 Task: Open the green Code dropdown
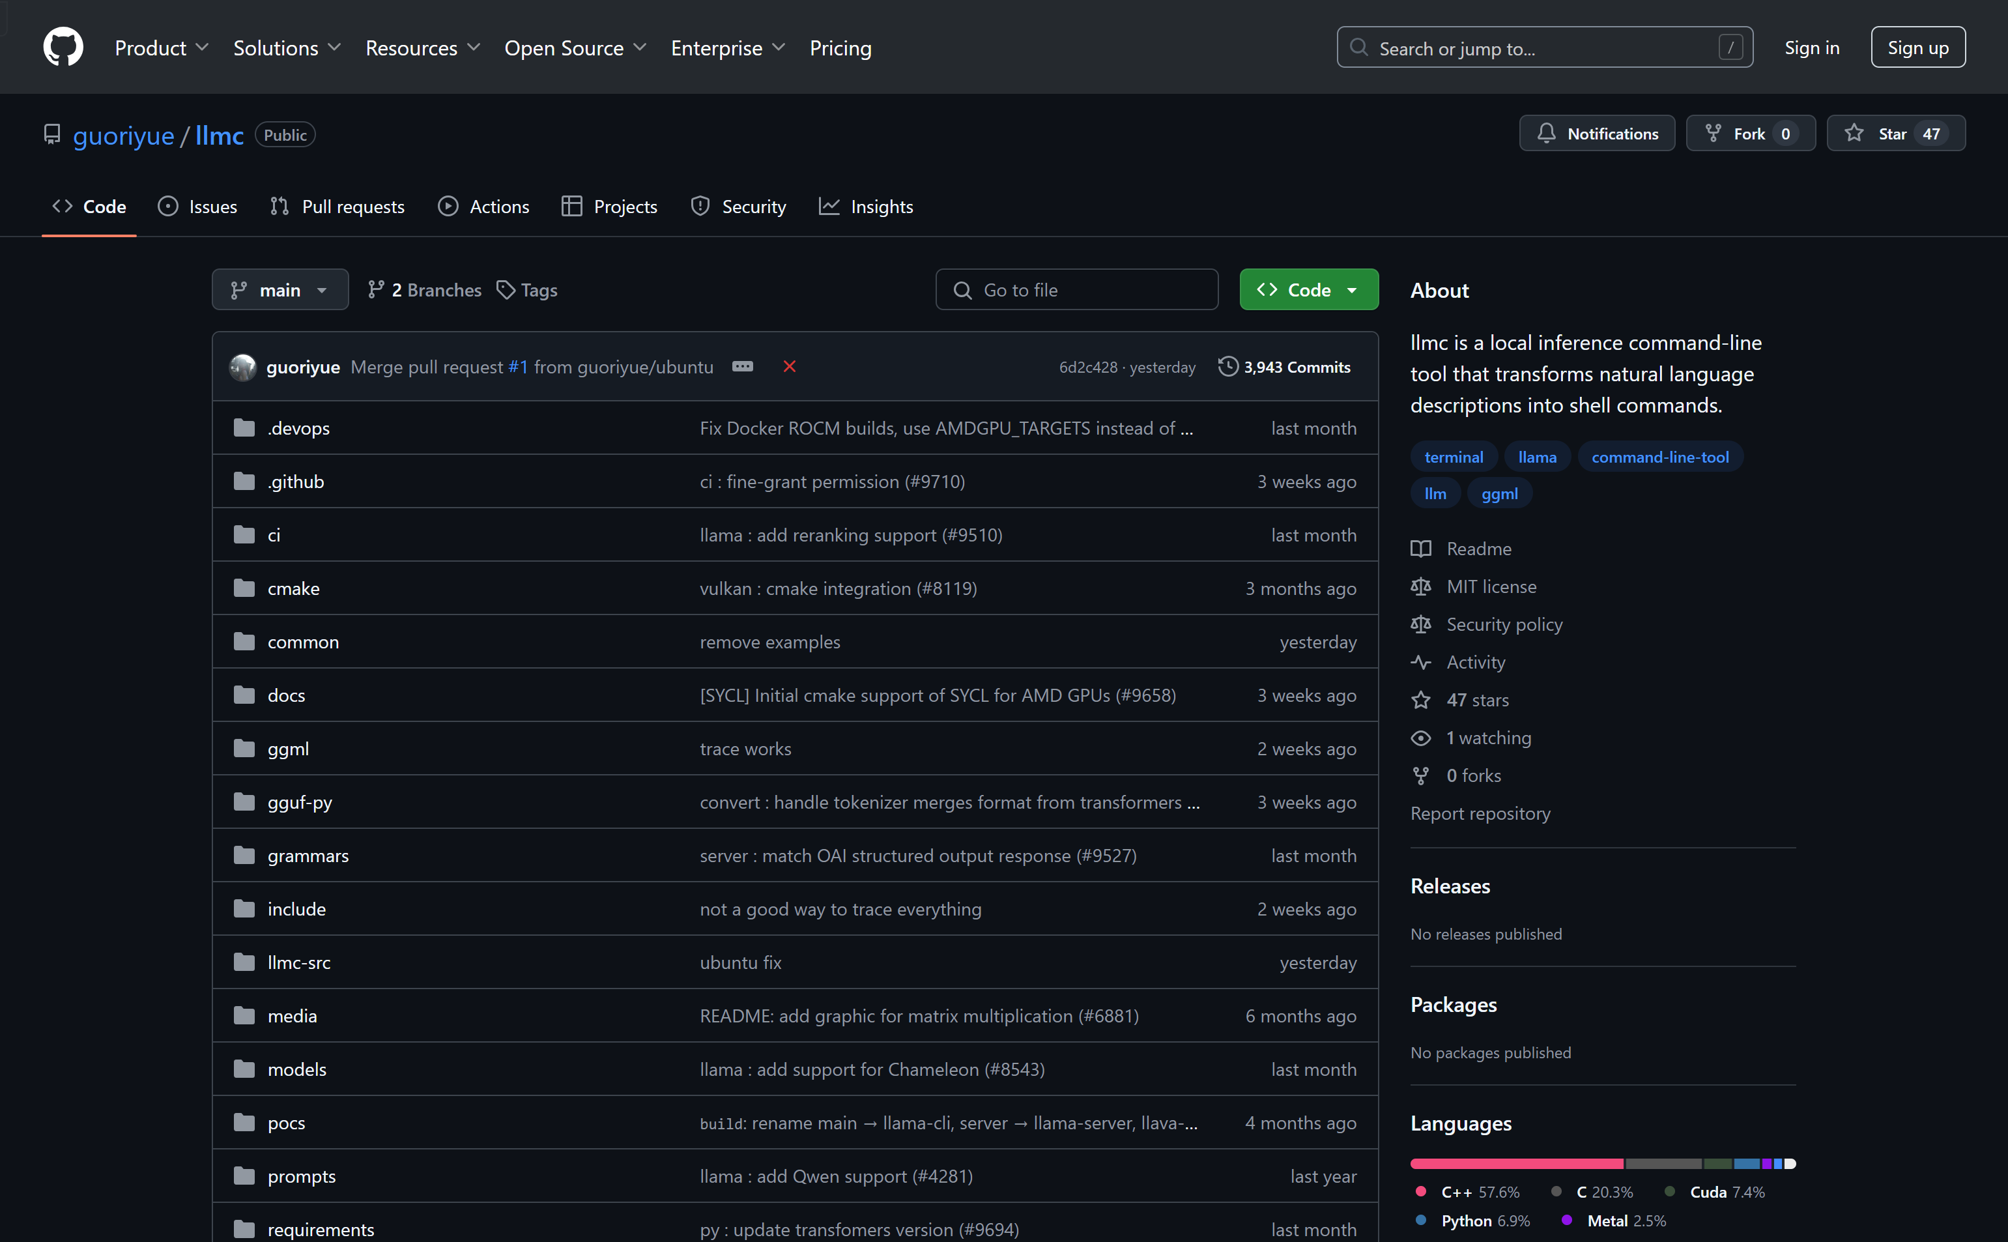click(1308, 289)
